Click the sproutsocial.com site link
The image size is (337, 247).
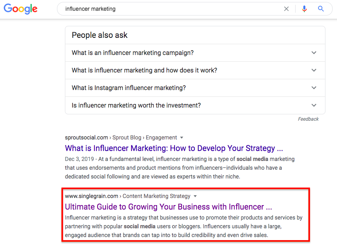(86, 137)
